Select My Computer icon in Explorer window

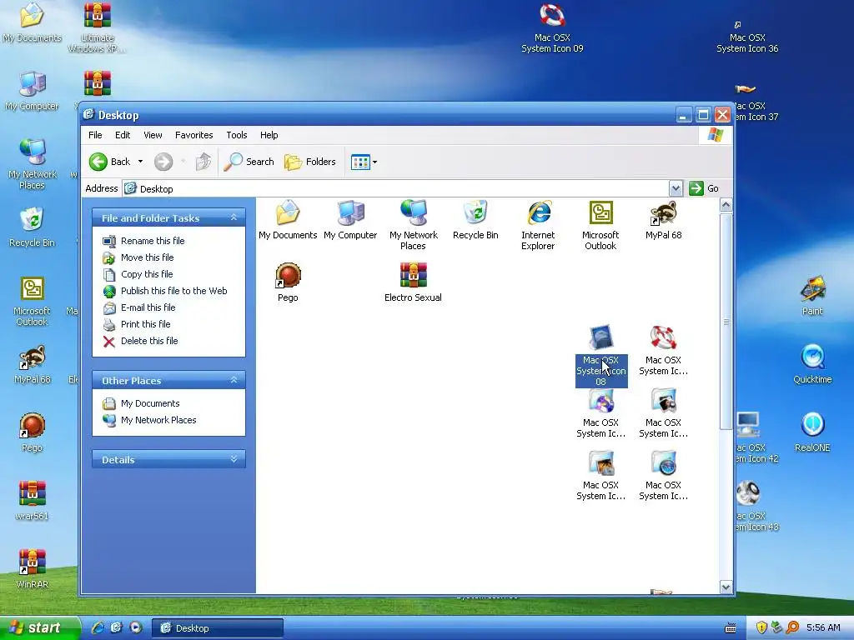pyautogui.click(x=350, y=219)
